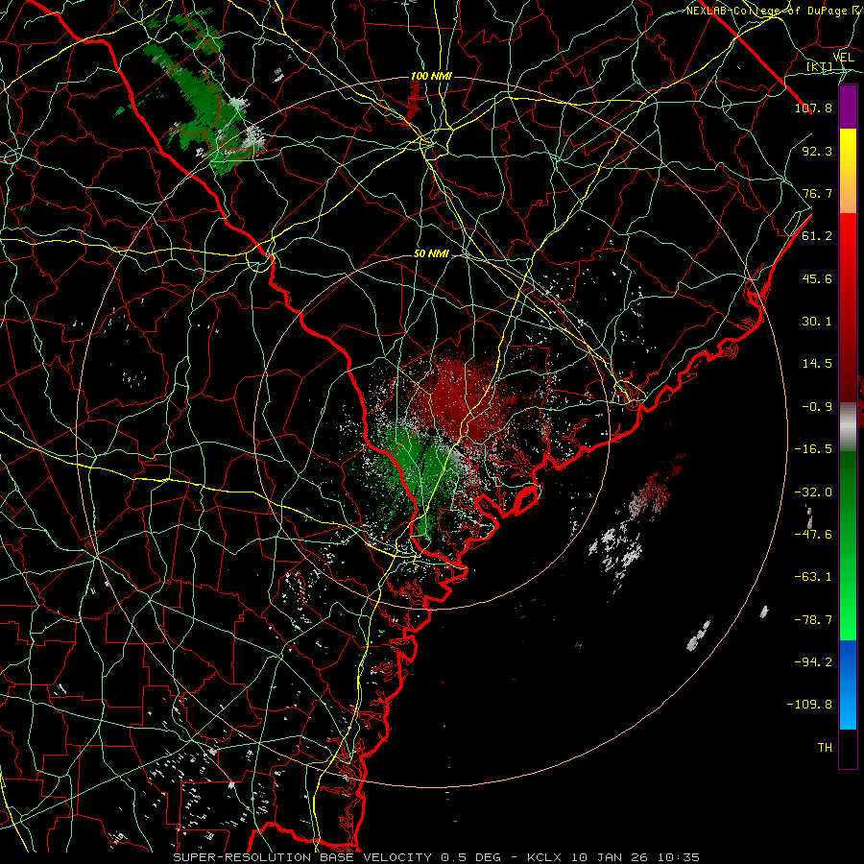Viewport: 864px width, 864px height.
Task: Click the -109.8 value on velocity scale
Action: point(809,705)
